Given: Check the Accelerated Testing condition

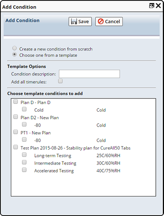Looking at the screenshot, I should point(24,170).
